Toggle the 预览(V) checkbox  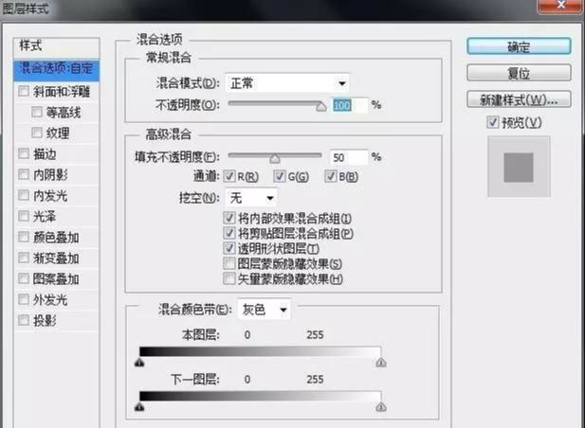click(x=492, y=122)
